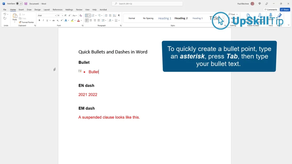292x164 pixels.
Task: Apply Underline formatting
Action: pyautogui.click(x=47, y=20)
